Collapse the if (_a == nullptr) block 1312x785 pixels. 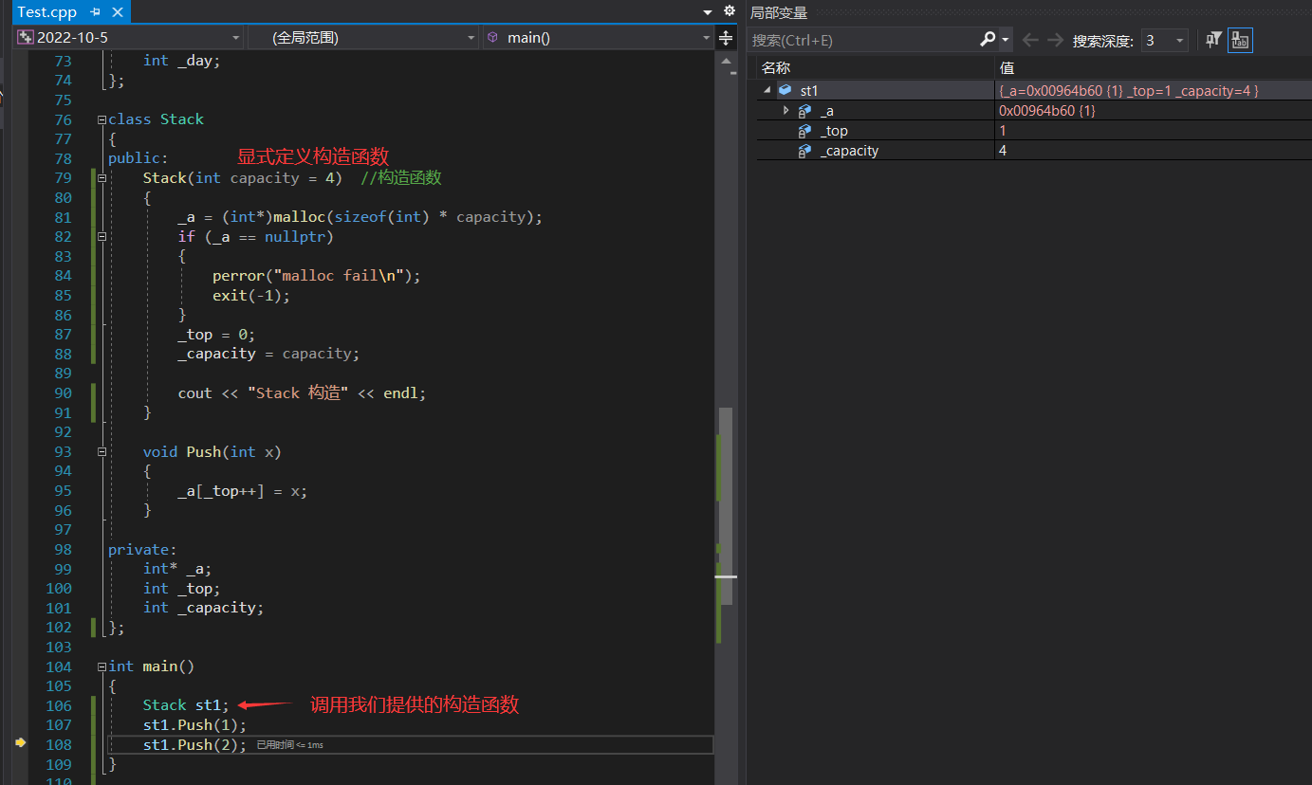[102, 238]
